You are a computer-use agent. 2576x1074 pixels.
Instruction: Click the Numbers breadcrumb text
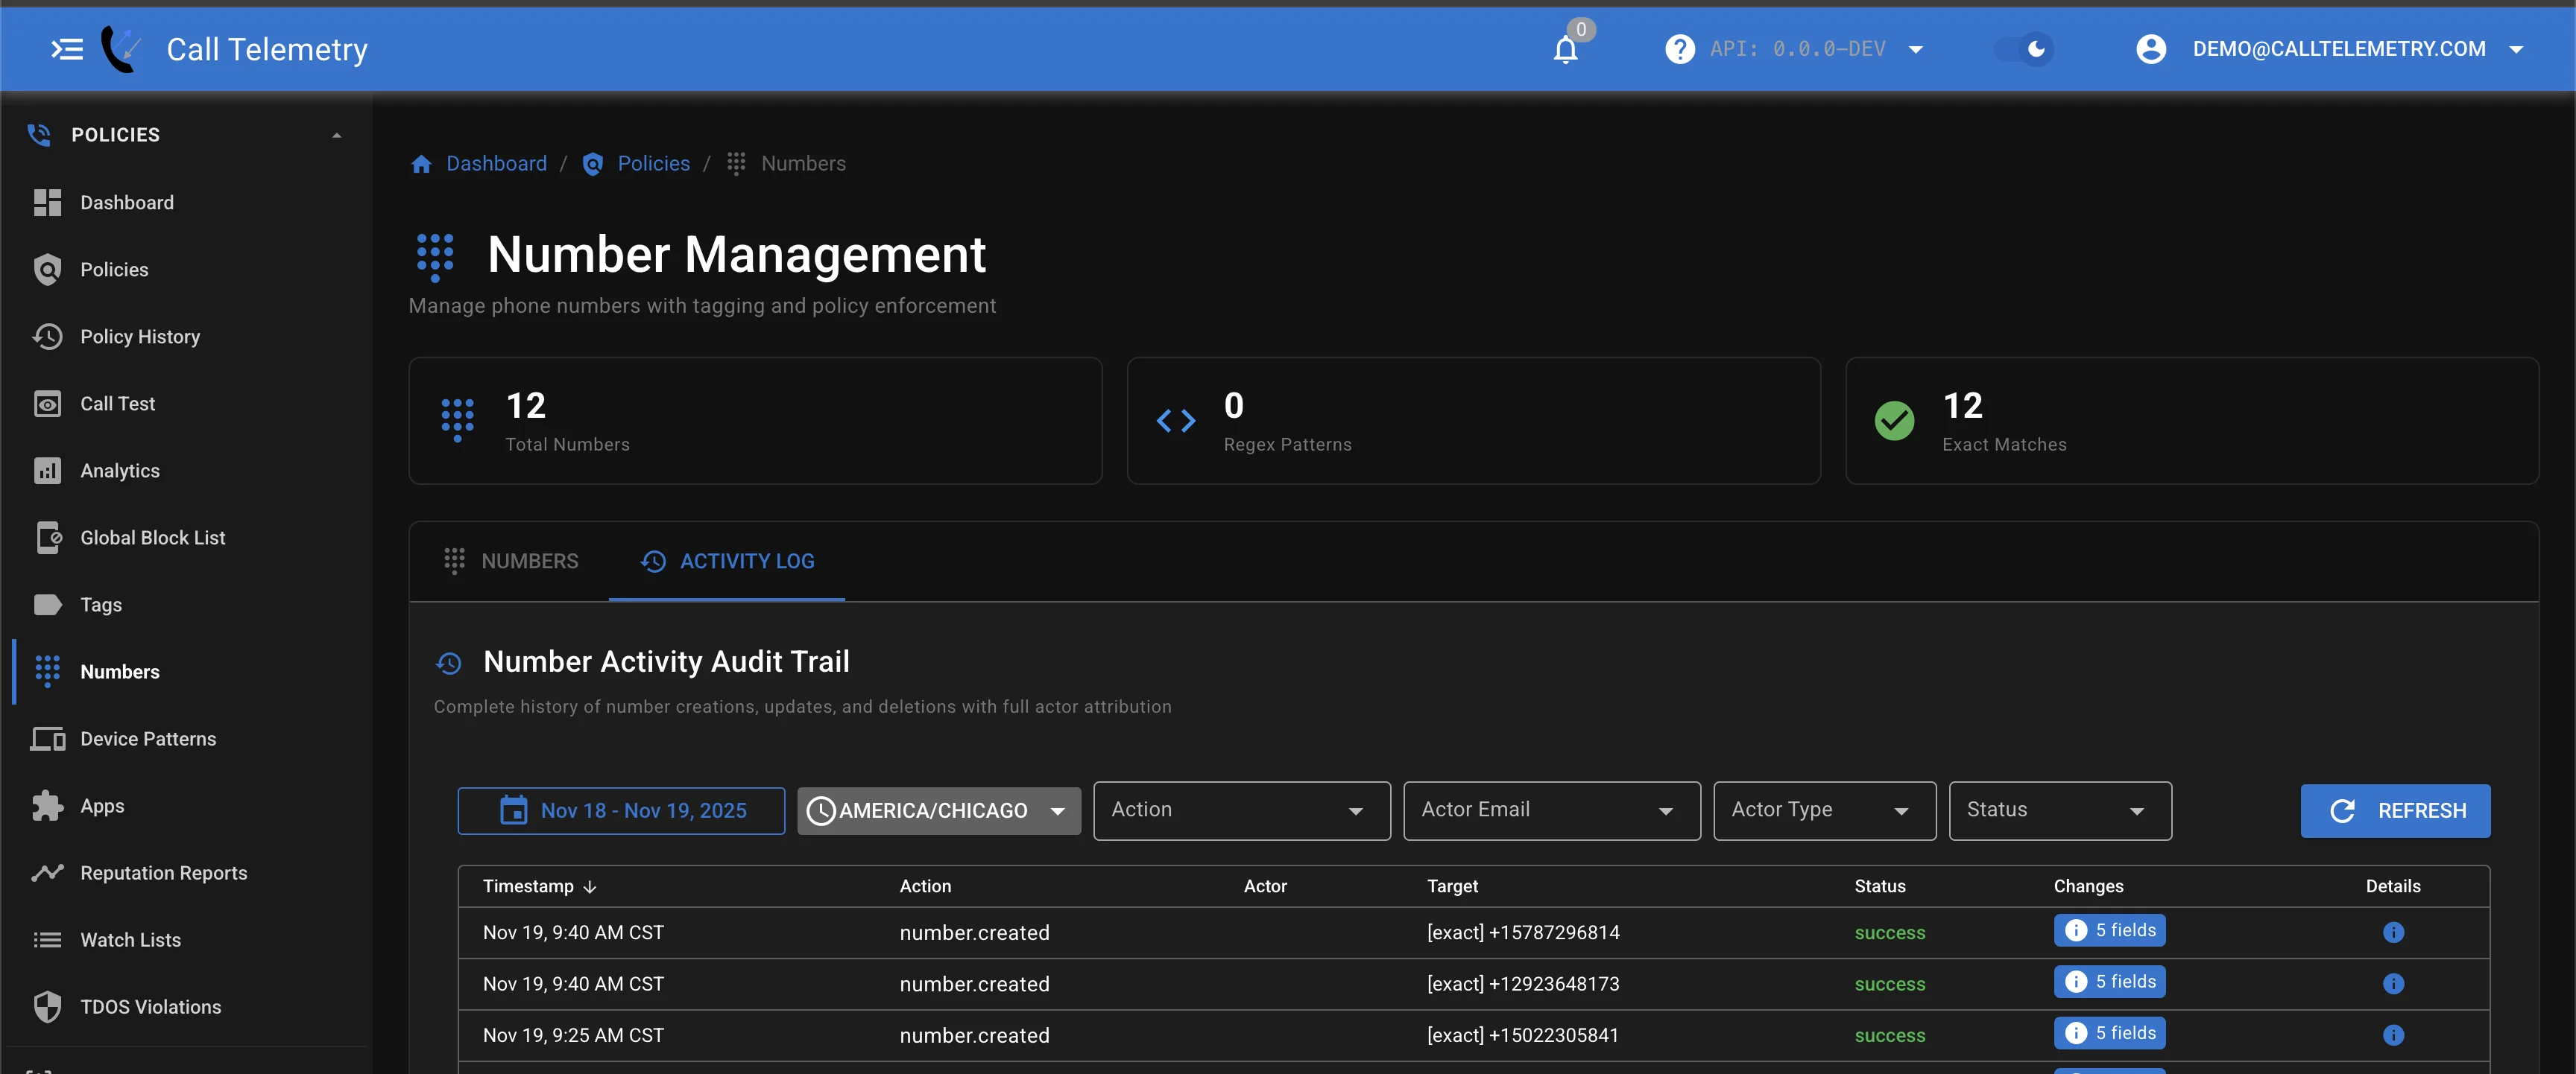click(803, 164)
